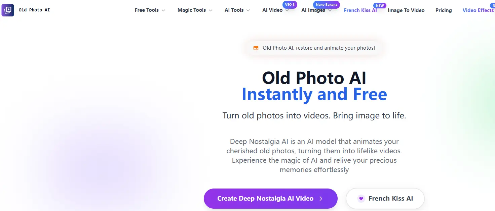This screenshot has width=495, height=211.
Task: Click the purple heart icon on French Kiss AI
Action: pyautogui.click(x=361, y=199)
